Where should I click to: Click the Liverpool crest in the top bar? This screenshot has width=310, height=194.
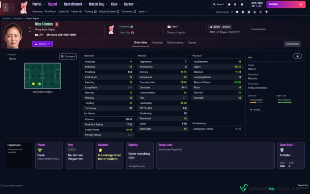click(x=24, y=8)
